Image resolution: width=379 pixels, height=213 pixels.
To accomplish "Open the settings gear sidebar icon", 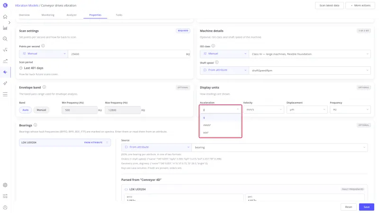I will click(5, 185).
